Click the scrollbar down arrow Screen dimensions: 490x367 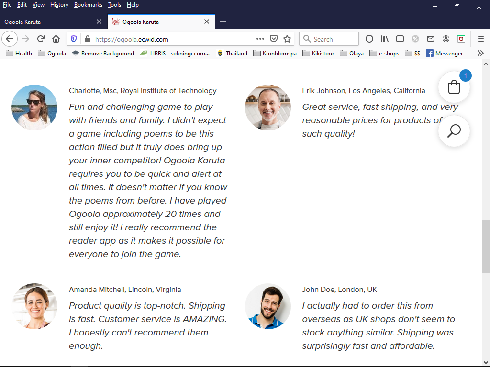(486, 363)
